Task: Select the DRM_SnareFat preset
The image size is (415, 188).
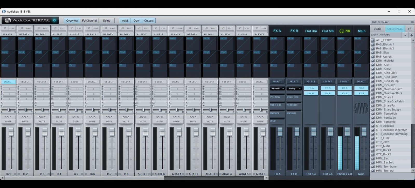Action: 386,106
